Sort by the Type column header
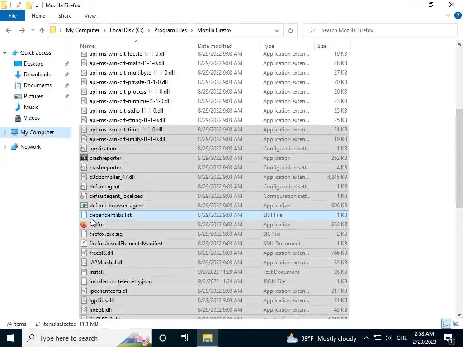The image size is (463, 347). [x=287, y=46]
